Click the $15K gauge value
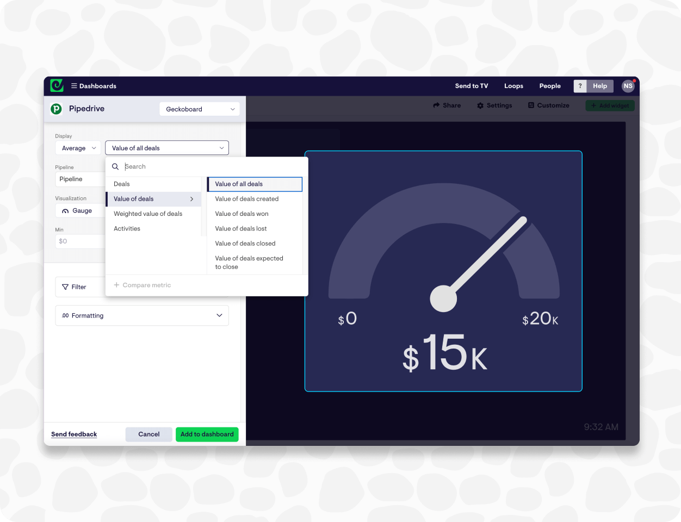This screenshot has width=681, height=522. [445, 353]
